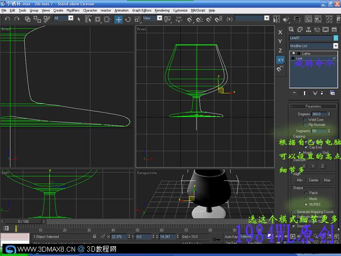
Task: Click the Center align button
Action: pyautogui.click(x=313, y=180)
